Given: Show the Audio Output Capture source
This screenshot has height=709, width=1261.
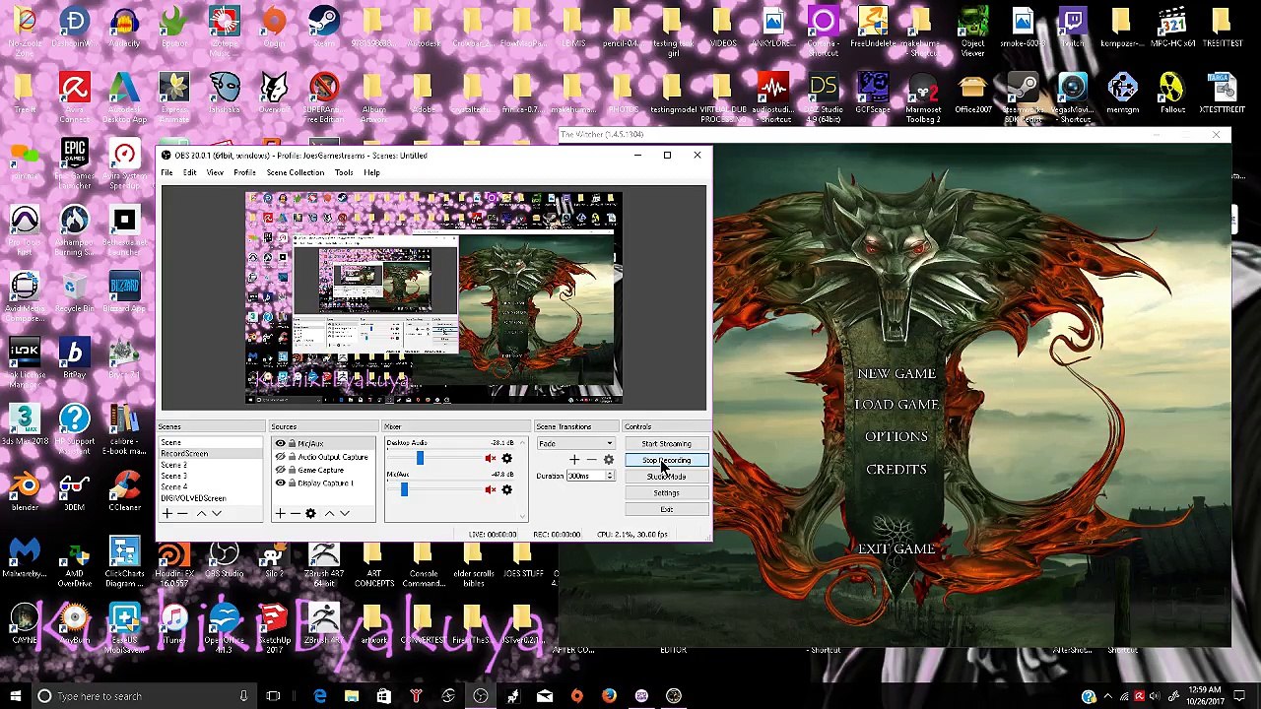Looking at the screenshot, I should pos(281,457).
